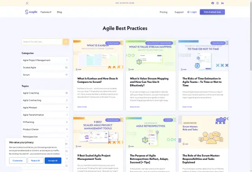Image resolution: width=252 pixels, height=172 pixels.
Task: Go to the Pricing page
Action: (x=163, y=12)
